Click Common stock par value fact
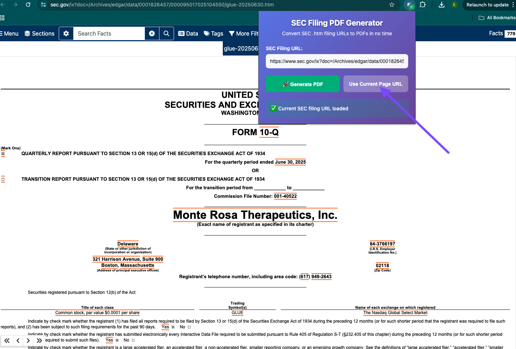The image size is (516, 349). coord(98,313)
